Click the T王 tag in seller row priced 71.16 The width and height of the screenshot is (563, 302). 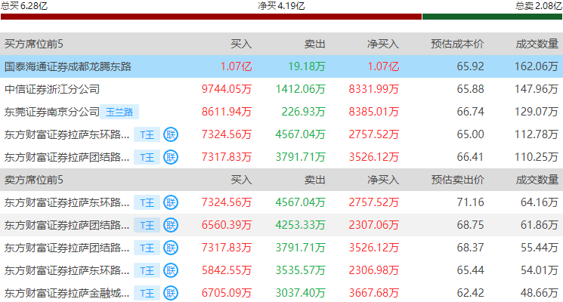147,203
